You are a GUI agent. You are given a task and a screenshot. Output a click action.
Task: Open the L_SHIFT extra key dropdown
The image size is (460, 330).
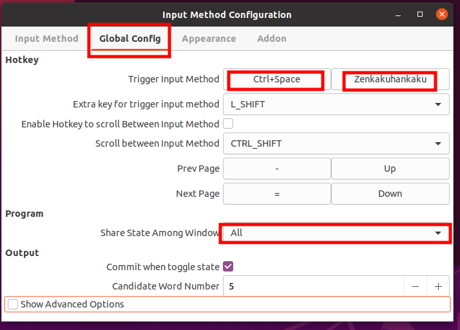(x=336, y=104)
